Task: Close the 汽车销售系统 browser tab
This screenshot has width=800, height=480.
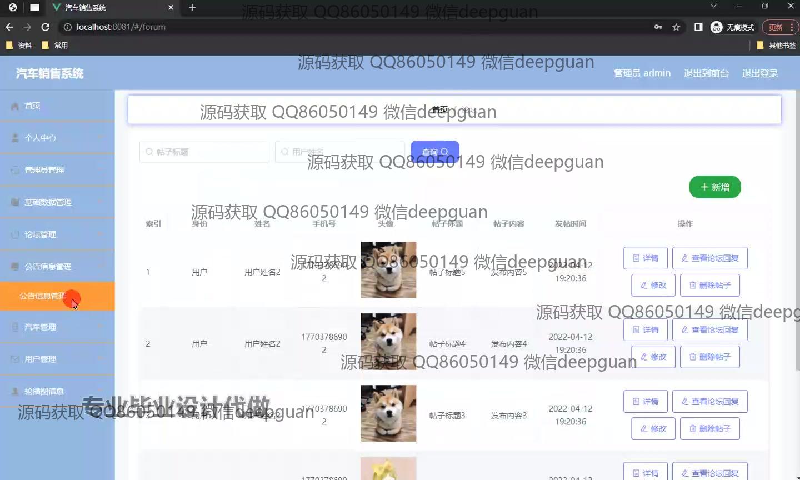Action: click(x=171, y=7)
